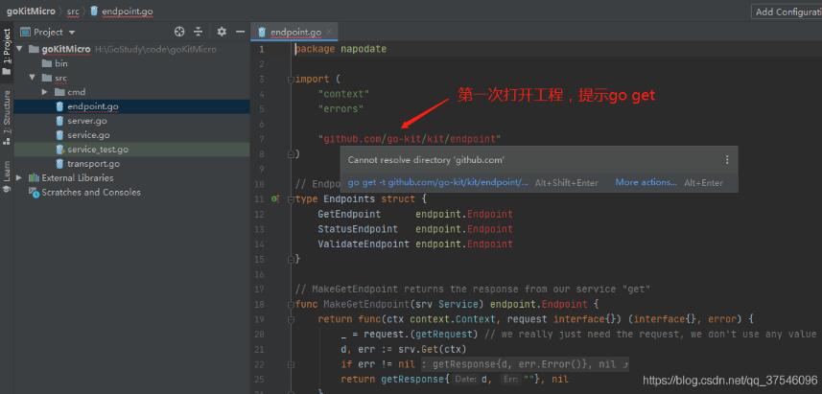
Task: Click the three-dot menu in the tooltip popup
Action: pyautogui.click(x=726, y=160)
